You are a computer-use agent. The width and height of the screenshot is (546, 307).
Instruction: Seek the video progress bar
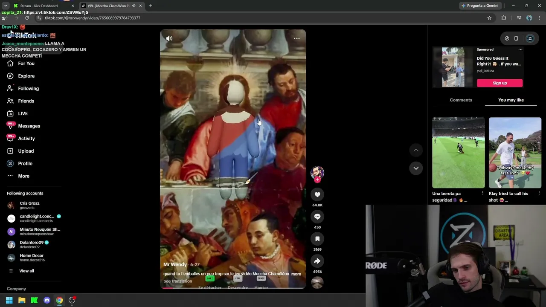tap(233, 288)
